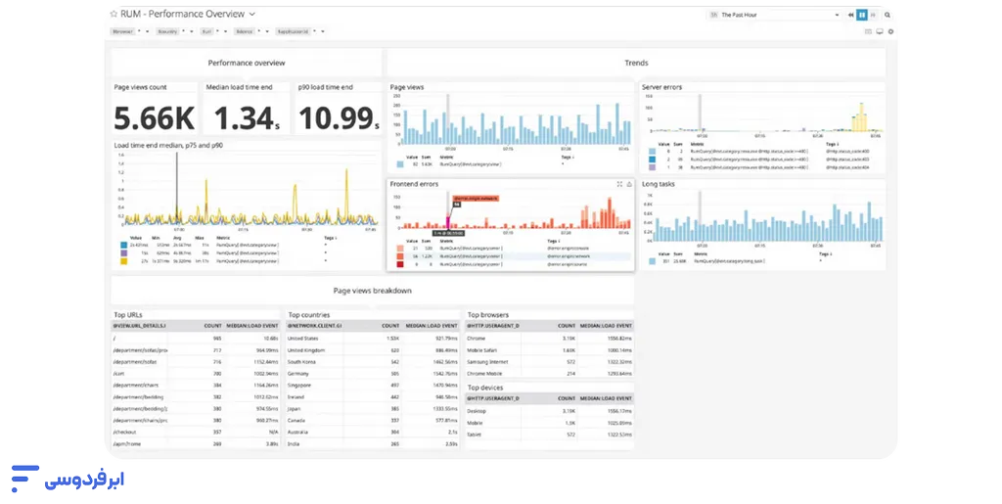Image resolution: width=1002 pixels, height=504 pixels.
Task: Step the time frame forward
Action: click(x=873, y=15)
